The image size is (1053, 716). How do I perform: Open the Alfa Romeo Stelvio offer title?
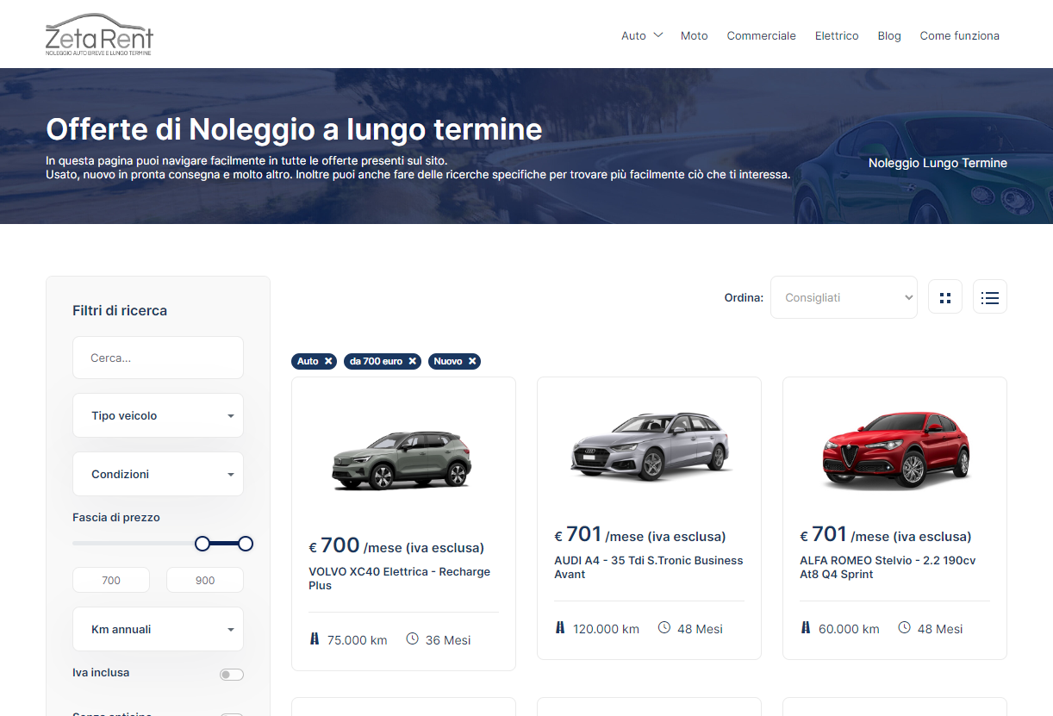point(888,567)
